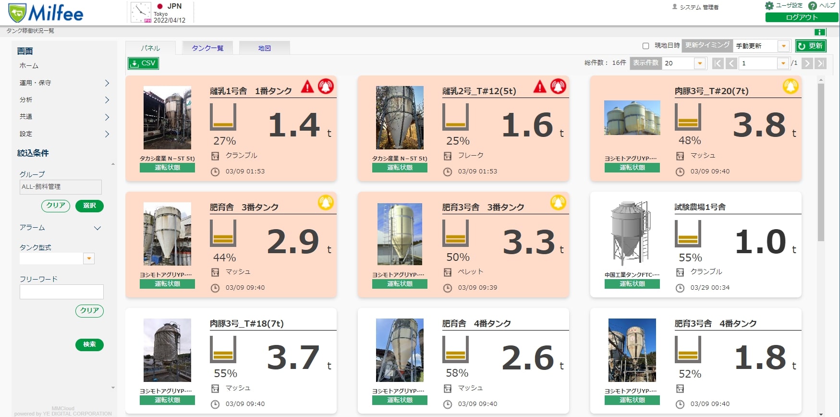Open 表示件数 20 dropdown
Screen dimensions: 840x417
point(700,63)
